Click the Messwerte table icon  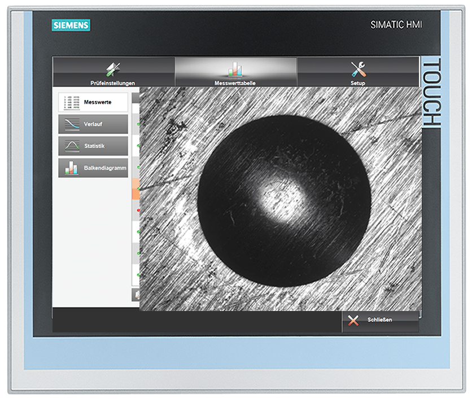[x=71, y=102]
